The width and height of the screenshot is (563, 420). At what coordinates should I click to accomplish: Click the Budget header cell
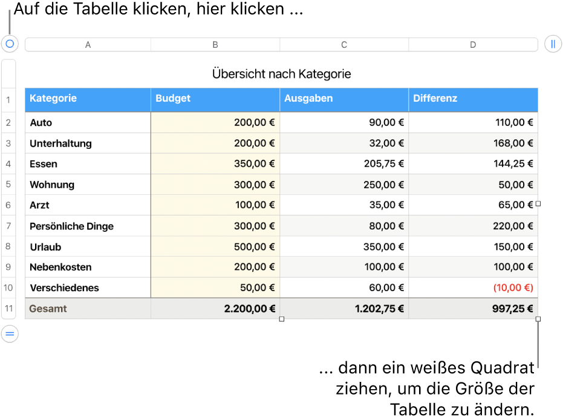(x=215, y=100)
